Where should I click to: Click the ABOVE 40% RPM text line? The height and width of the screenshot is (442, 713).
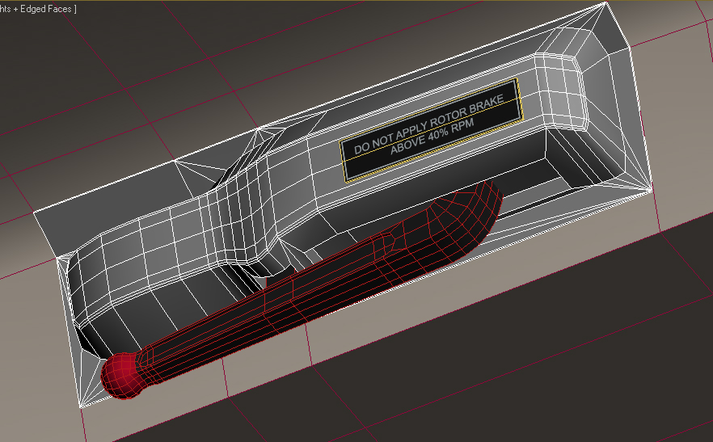[432, 137]
